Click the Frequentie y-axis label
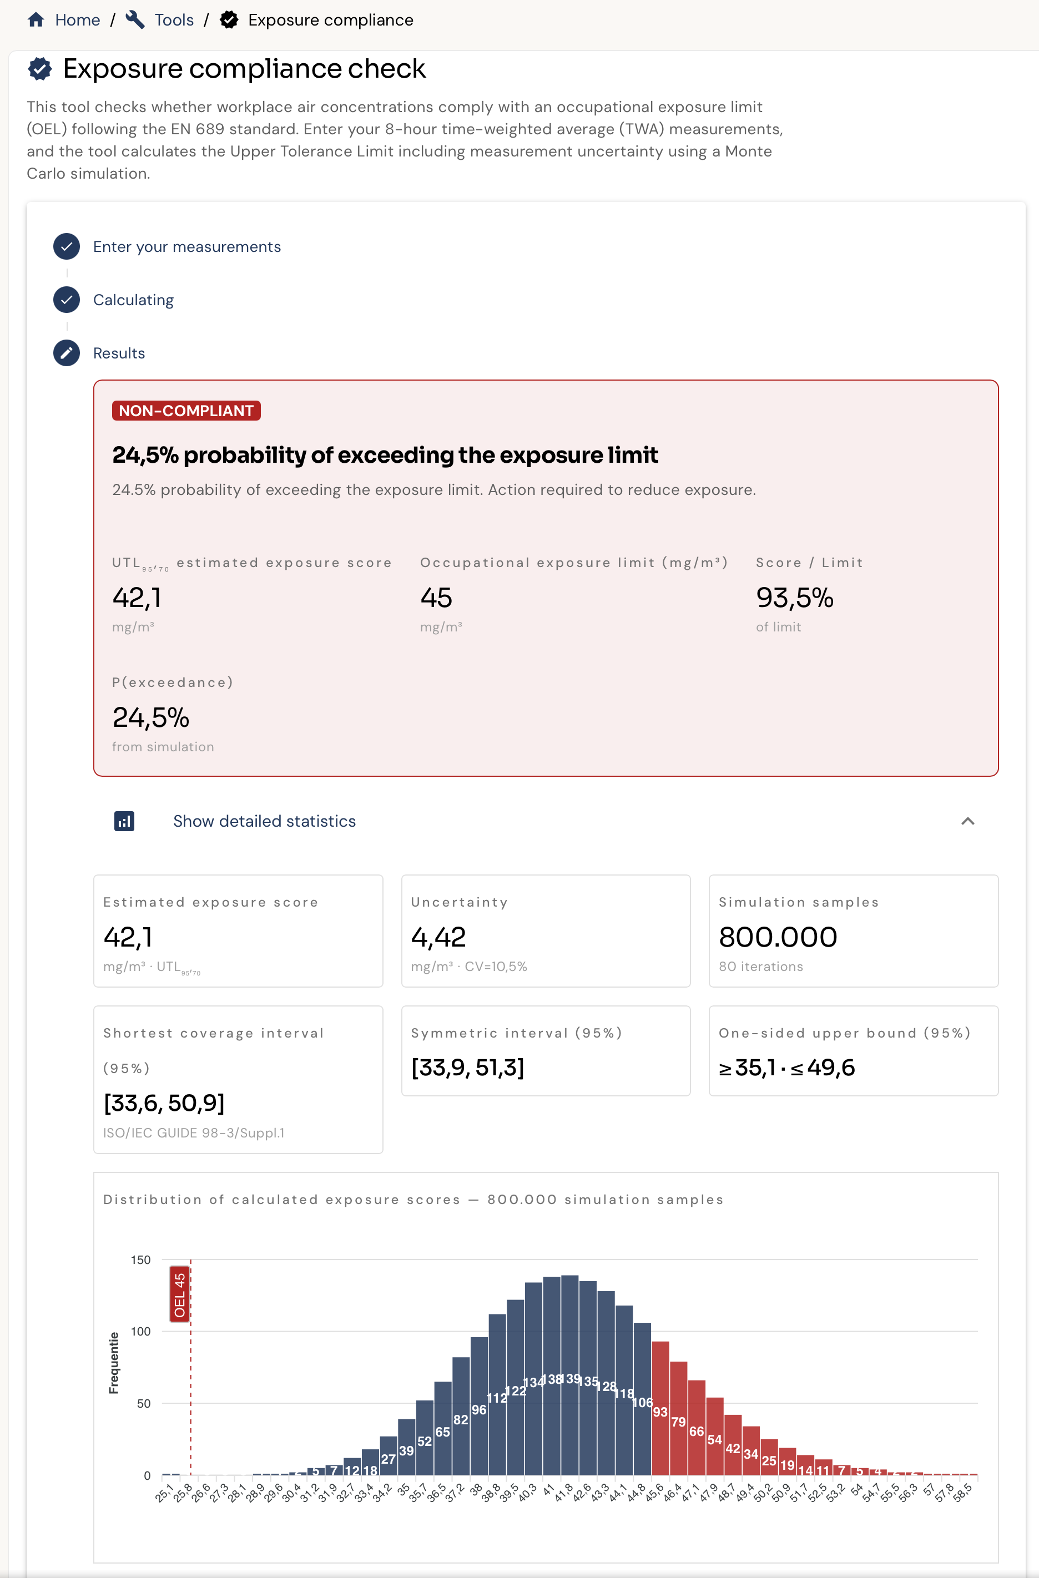 click(x=114, y=1363)
